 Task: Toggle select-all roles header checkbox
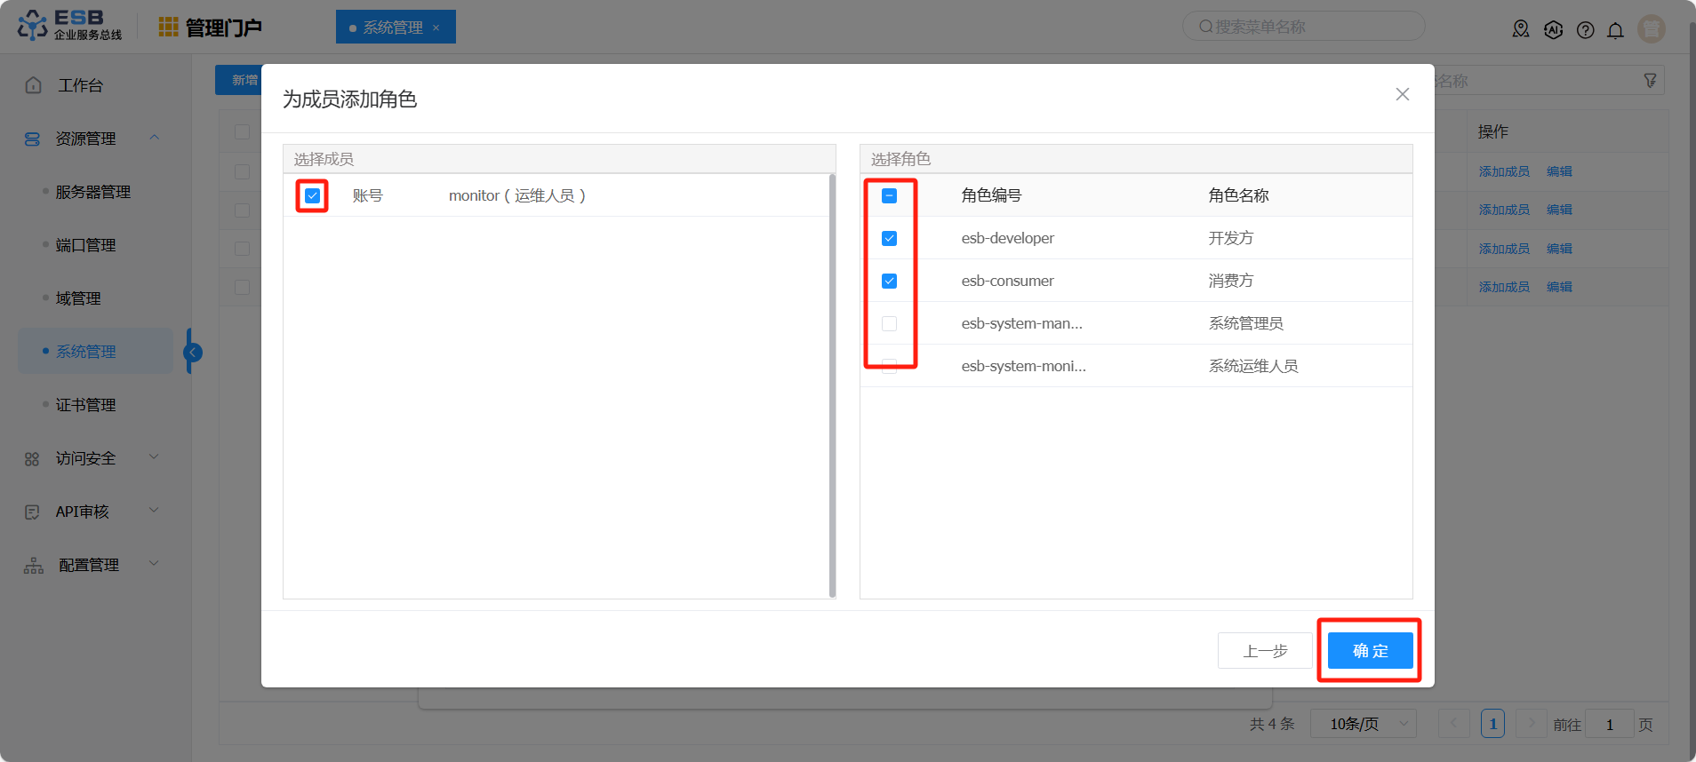(x=889, y=195)
